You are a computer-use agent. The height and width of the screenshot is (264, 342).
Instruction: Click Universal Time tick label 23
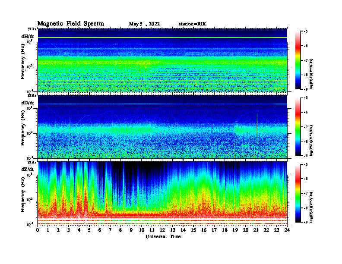276,230
